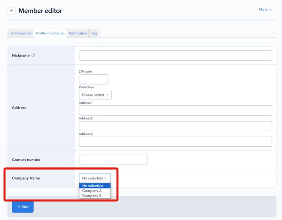Go to the Tag tab
The width and height of the screenshot is (282, 220).
(x=94, y=33)
